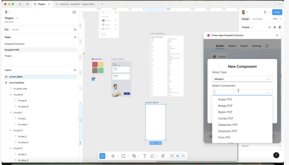
Task: Start the presentation with the play icon
Action: 265,12
